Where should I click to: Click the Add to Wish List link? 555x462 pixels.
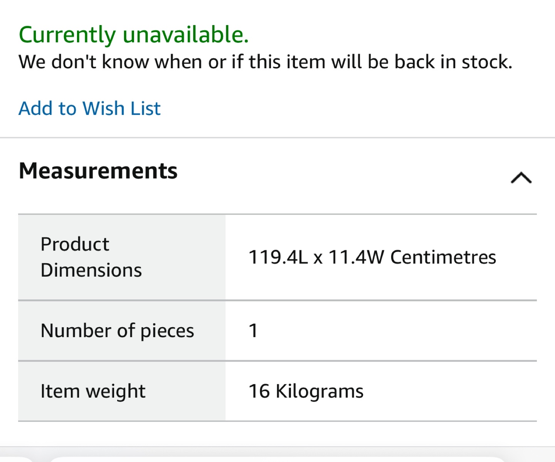pos(89,108)
